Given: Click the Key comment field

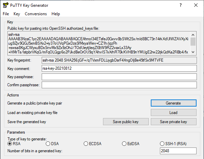Looking at the screenshot, I should (x=119, y=68).
